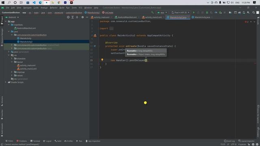The width and height of the screenshot is (260, 146).
Task: Select MainActivity in project tree
Action: (x=26, y=38)
